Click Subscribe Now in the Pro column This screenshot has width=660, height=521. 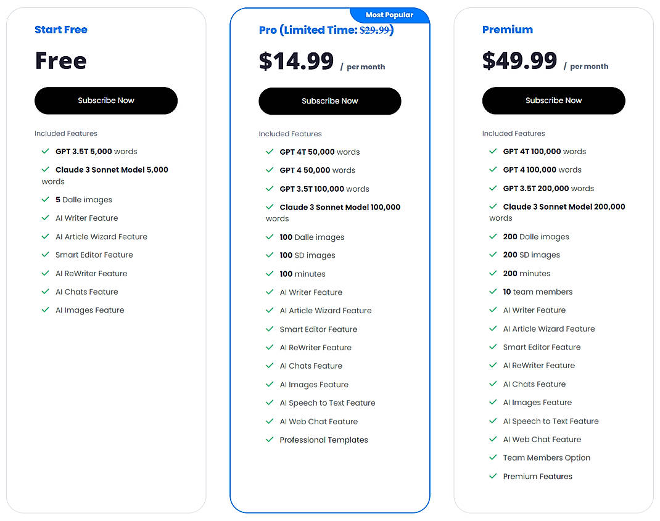(329, 101)
